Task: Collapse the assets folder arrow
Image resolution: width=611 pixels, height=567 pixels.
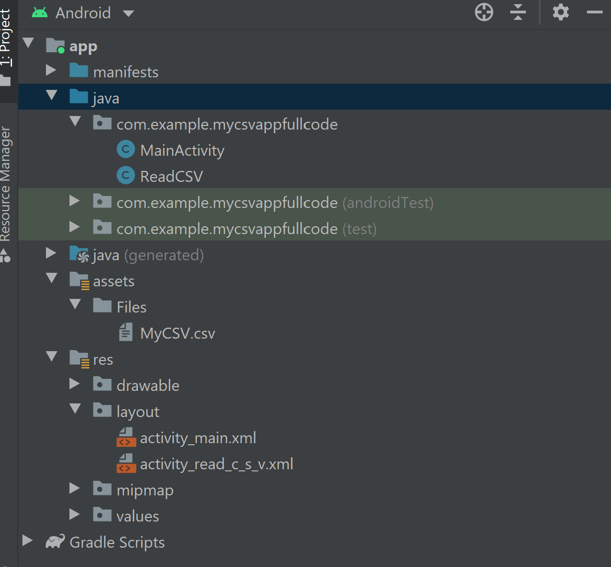Action: pos(51,279)
